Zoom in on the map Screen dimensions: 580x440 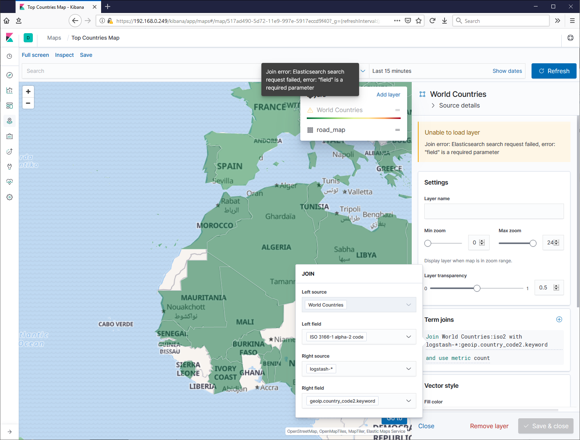[x=28, y=92]
